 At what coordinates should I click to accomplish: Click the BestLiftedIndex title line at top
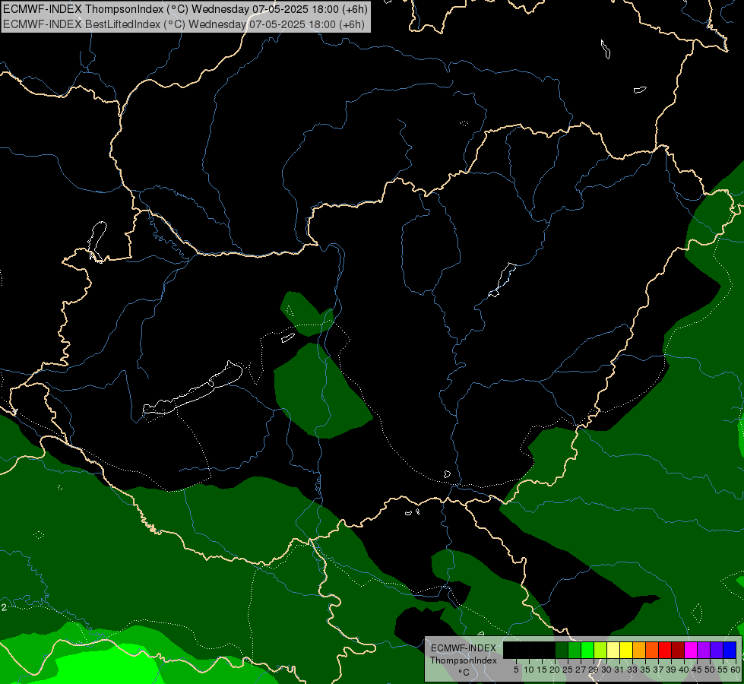(x=184, y=24)
